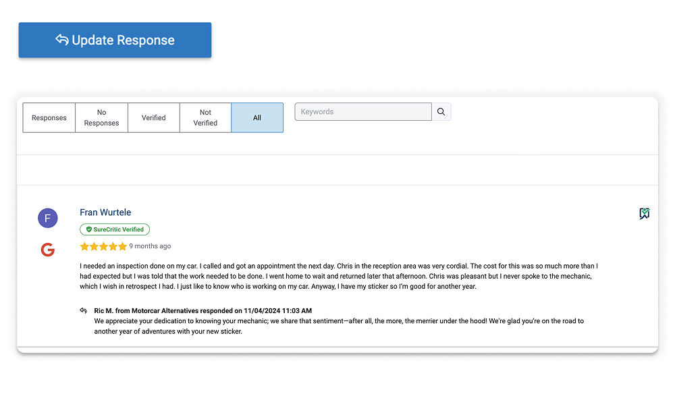Click the SureCritic Verified badge
The image size is (675, 400).
(115, 229)
